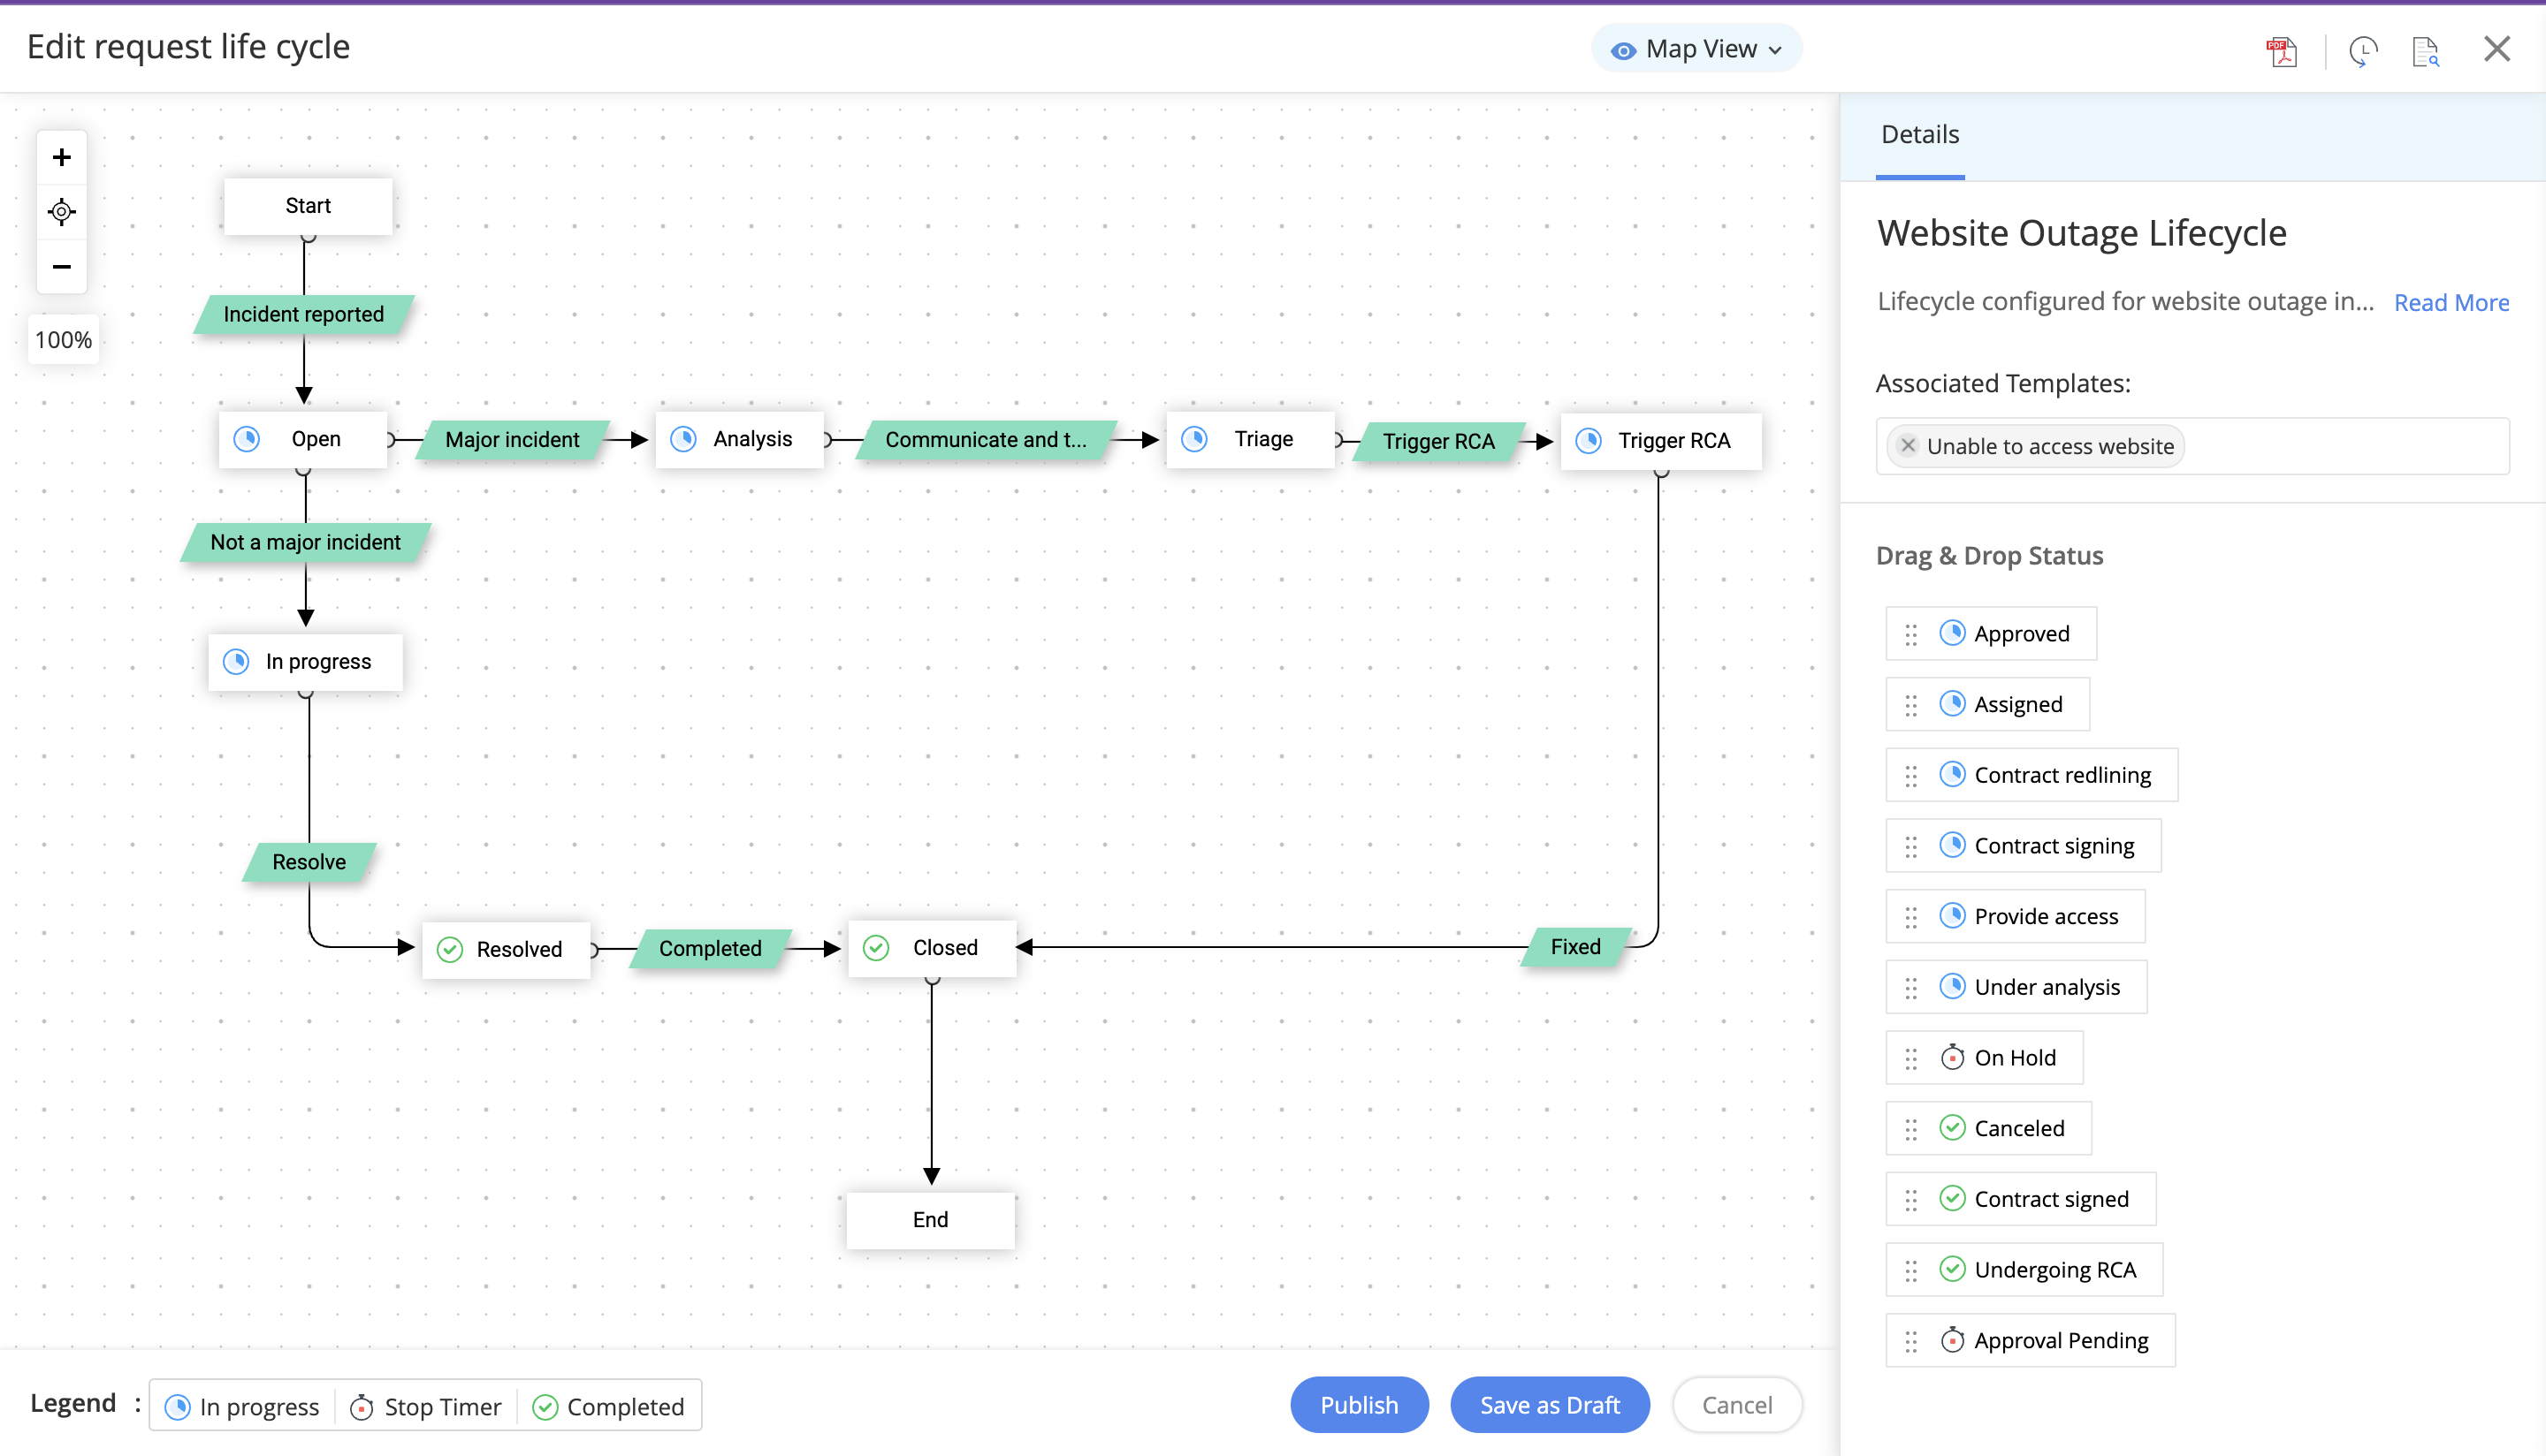
Task: Click the Publish button
Action: tap(1359, 1405)
